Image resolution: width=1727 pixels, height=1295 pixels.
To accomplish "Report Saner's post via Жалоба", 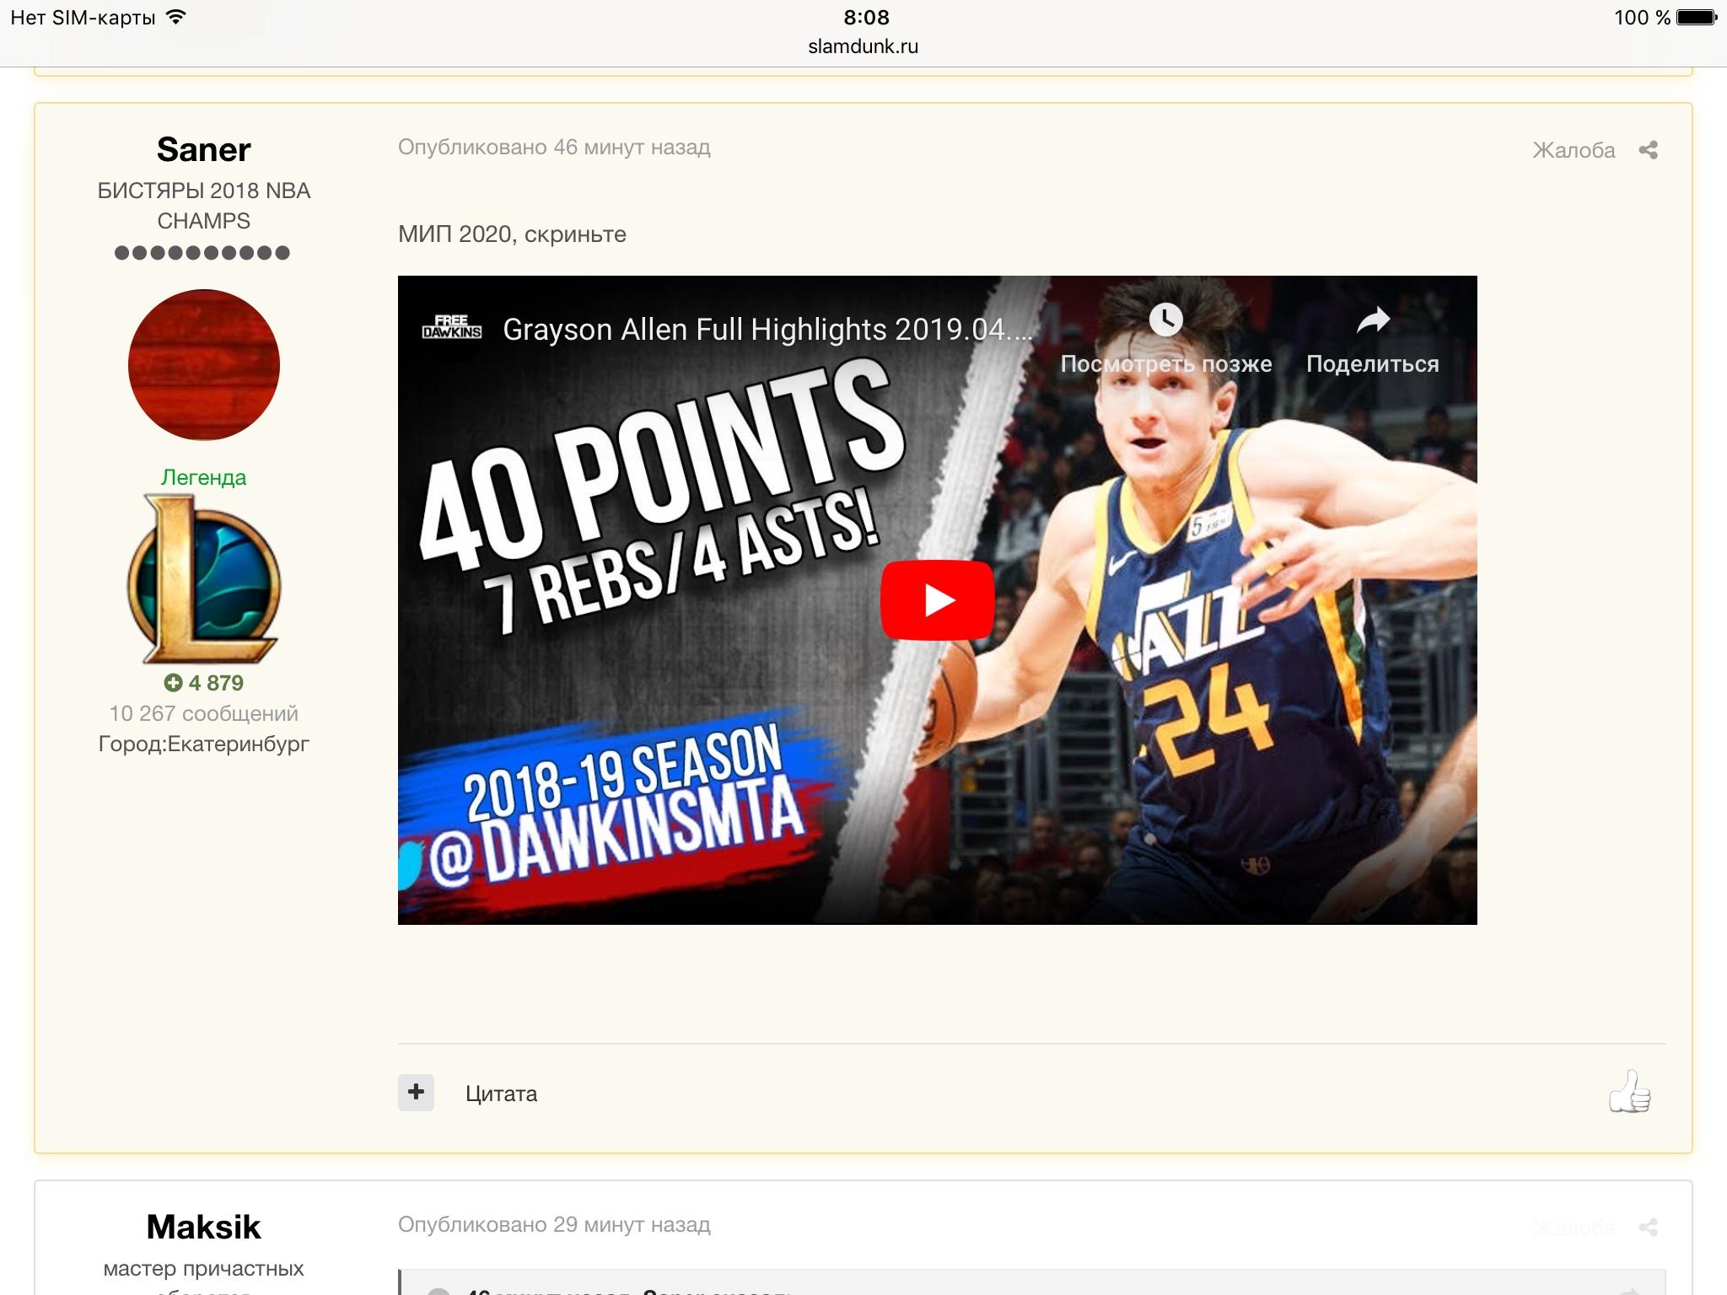I will [x=1574, y=150].
